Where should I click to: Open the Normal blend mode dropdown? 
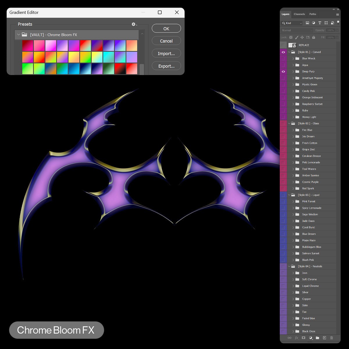[297, 30]
